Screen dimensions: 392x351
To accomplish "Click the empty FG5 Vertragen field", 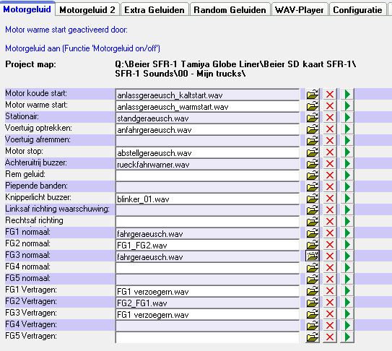I will pyautogui.click(x=207, y=337).
